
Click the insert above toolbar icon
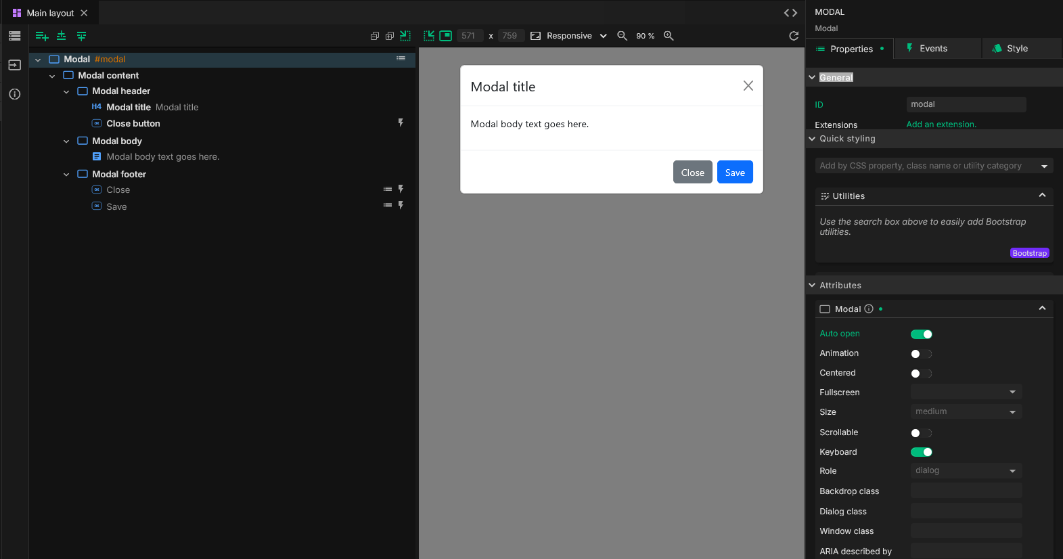[61, 36]
